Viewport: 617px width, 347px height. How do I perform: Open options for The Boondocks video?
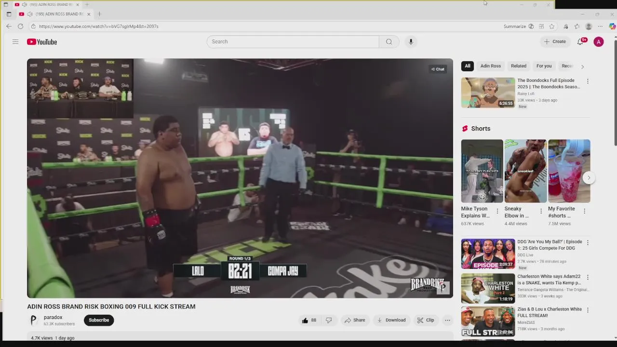point(588,81)
